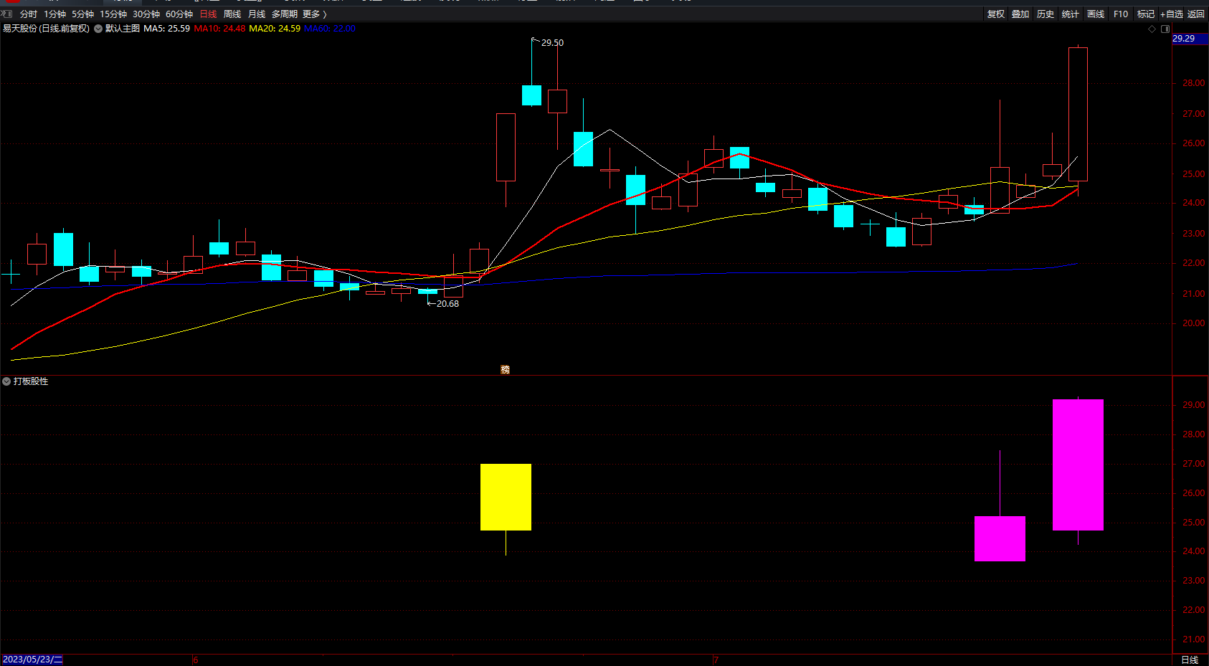Image resolution: width=1209 pixels, height=666 pixels.
Task: Click the month 6 marker on time axis
Action: (x=195, y=660)
